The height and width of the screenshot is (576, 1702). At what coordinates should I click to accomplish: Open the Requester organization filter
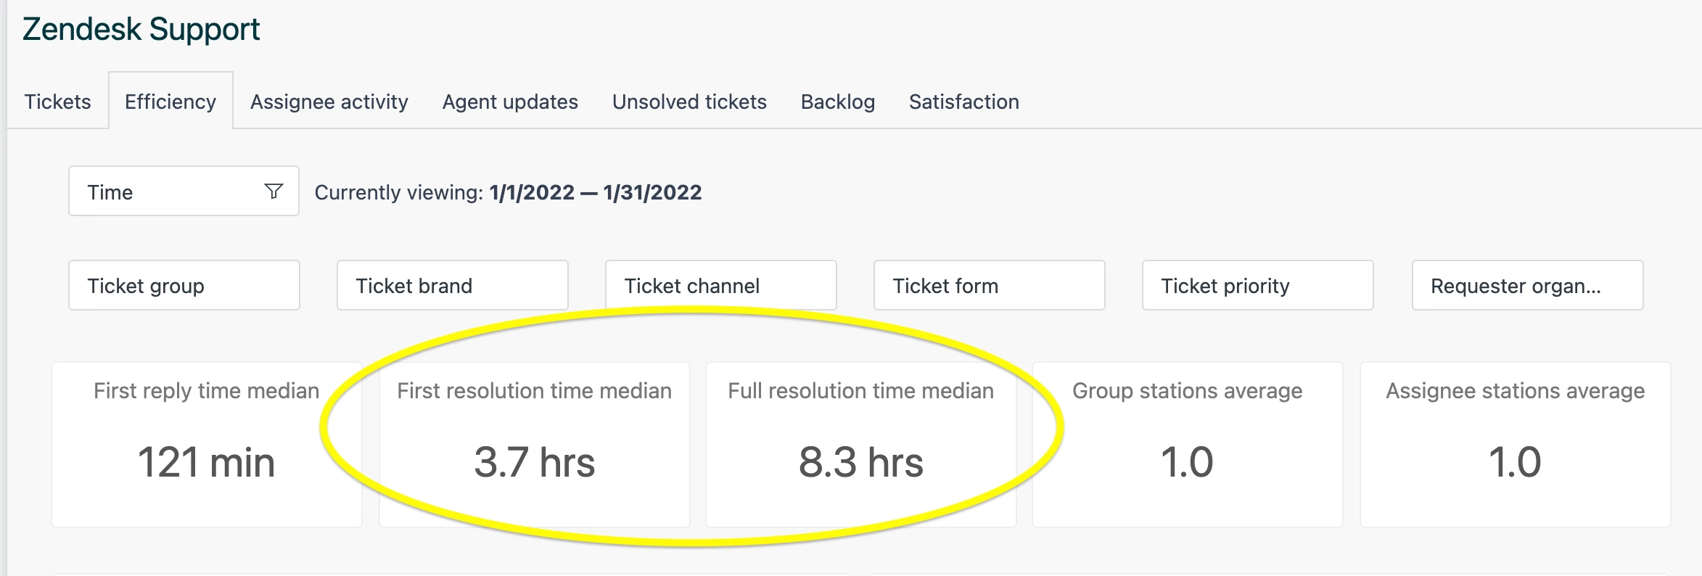[x=1527, y=286]
